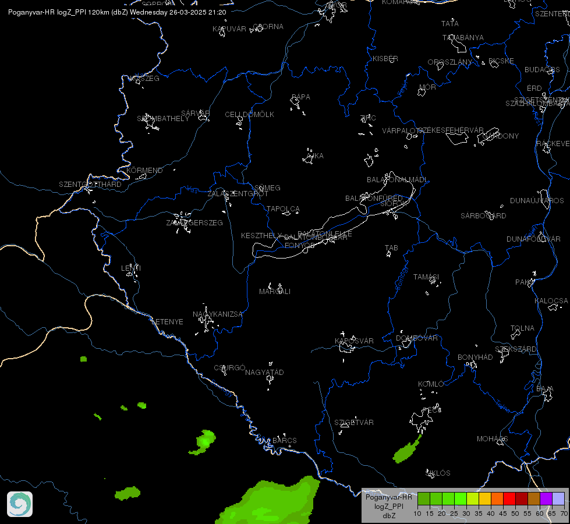The height and width of the screenshot is (524, 570).
Task: Click the LENTI city label
Action: coord(131,268)
